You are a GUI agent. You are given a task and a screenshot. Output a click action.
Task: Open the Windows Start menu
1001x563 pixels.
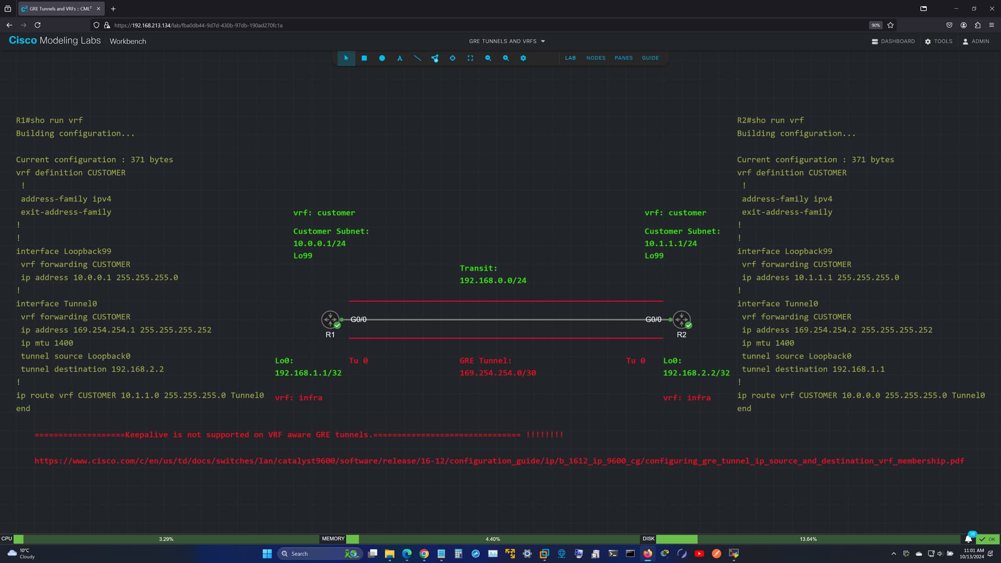point(267,554)
